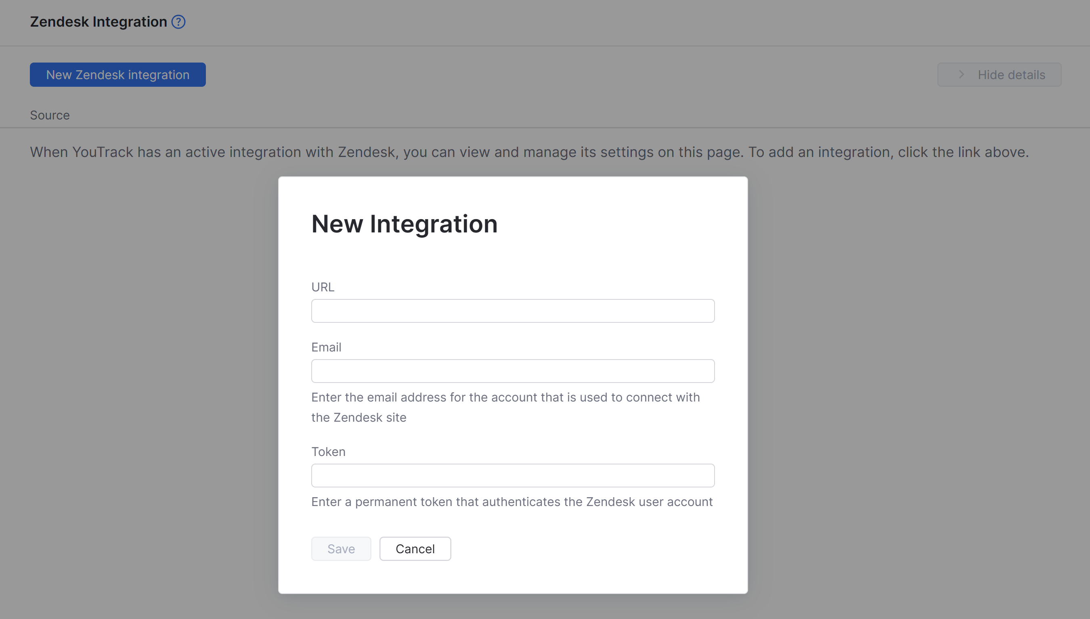Viewport: 1090px width, 619px height.
Task: Click the Source column header
Action: click(50, 115)
